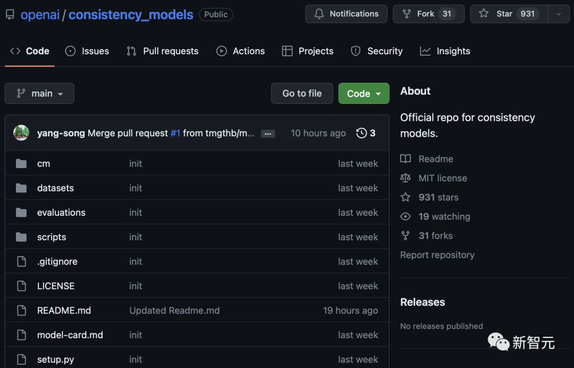Open the green Code dropdown
574x368 pixels.
click(x=364, y=93)
